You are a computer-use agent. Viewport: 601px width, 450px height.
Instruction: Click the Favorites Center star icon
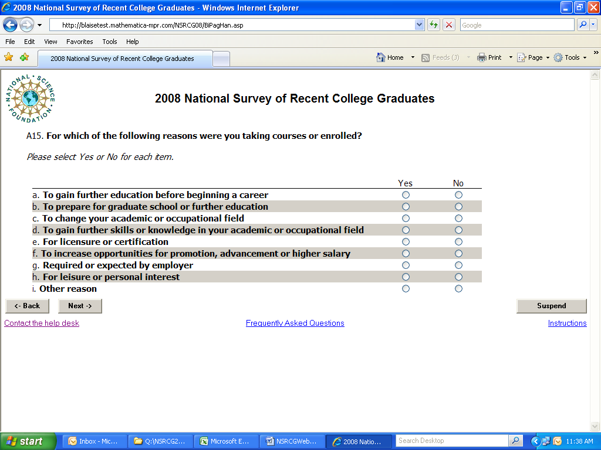tap(9, 57)
